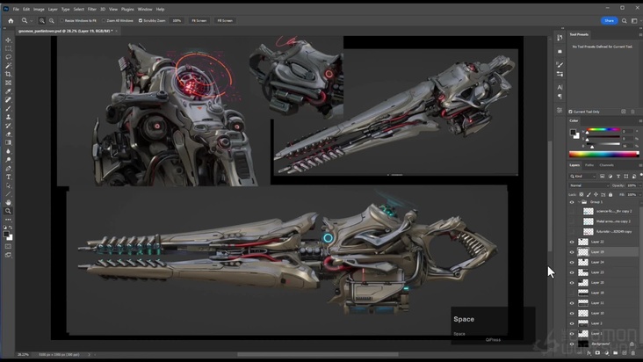The image size is (643, 362).
Task: Select the Rectangular Marquee tool
Action: click(x=8, y=48)
